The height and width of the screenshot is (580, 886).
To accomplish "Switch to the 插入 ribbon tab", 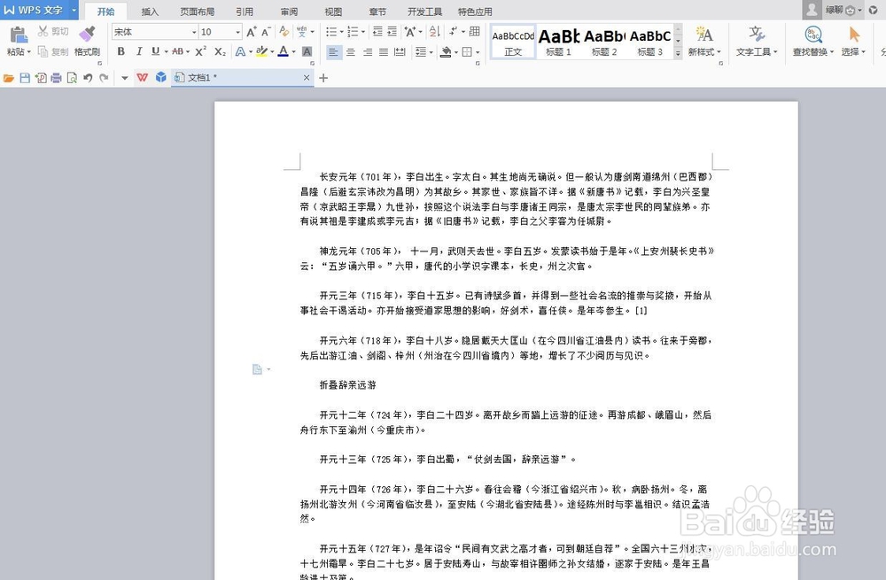I will 148,12.
